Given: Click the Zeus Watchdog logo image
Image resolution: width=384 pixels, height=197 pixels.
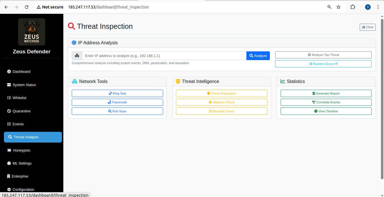Looking at the screenshot, I should click(x=32, y=32).
